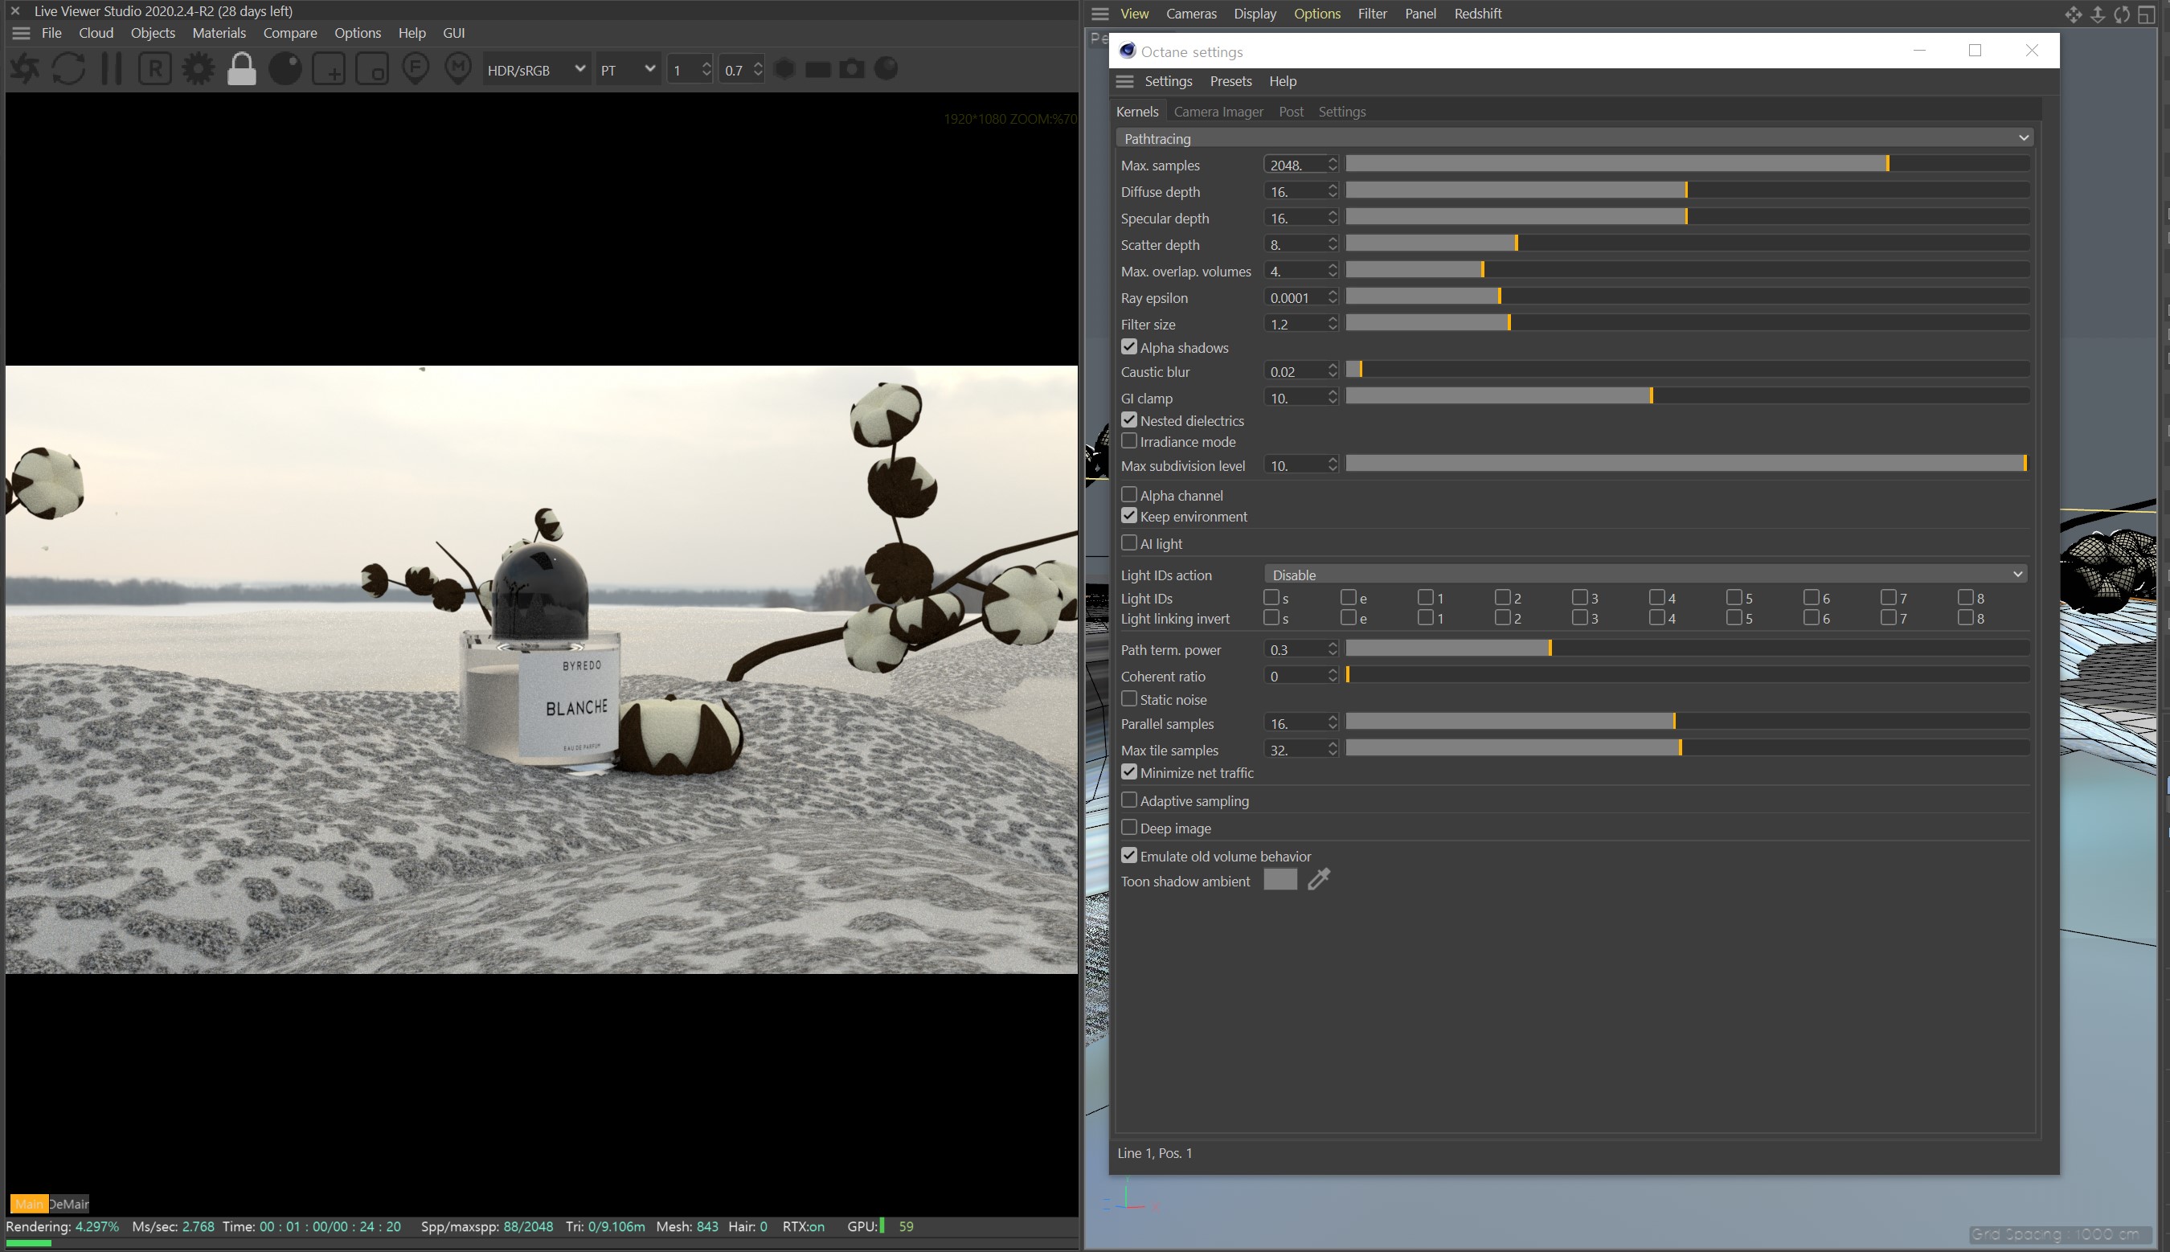Viewport: 2170px width, 1252px height.
Task: Uncheck Keep environment
Action: [x=1129, y=516]
